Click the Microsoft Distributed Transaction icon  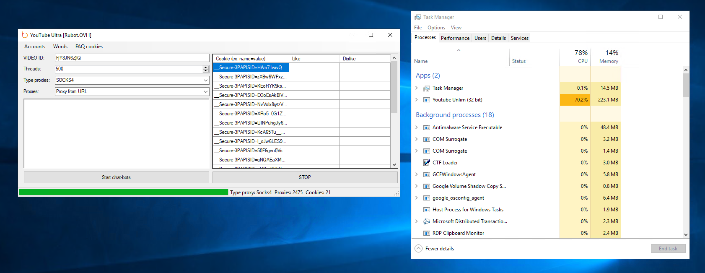point(427,221)
